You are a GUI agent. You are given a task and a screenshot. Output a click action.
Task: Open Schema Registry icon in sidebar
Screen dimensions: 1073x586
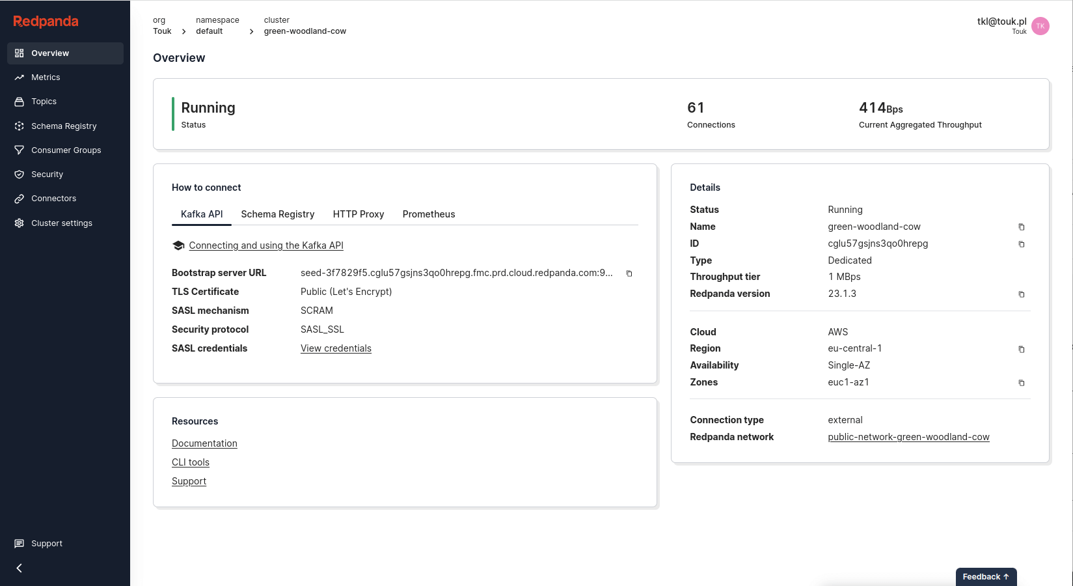(x=20, y=126)
